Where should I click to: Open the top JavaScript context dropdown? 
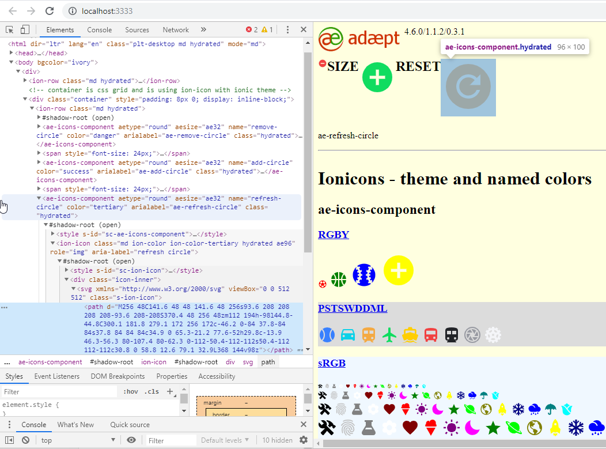78,440
